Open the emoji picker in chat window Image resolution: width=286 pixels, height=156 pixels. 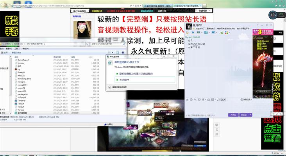191,99
